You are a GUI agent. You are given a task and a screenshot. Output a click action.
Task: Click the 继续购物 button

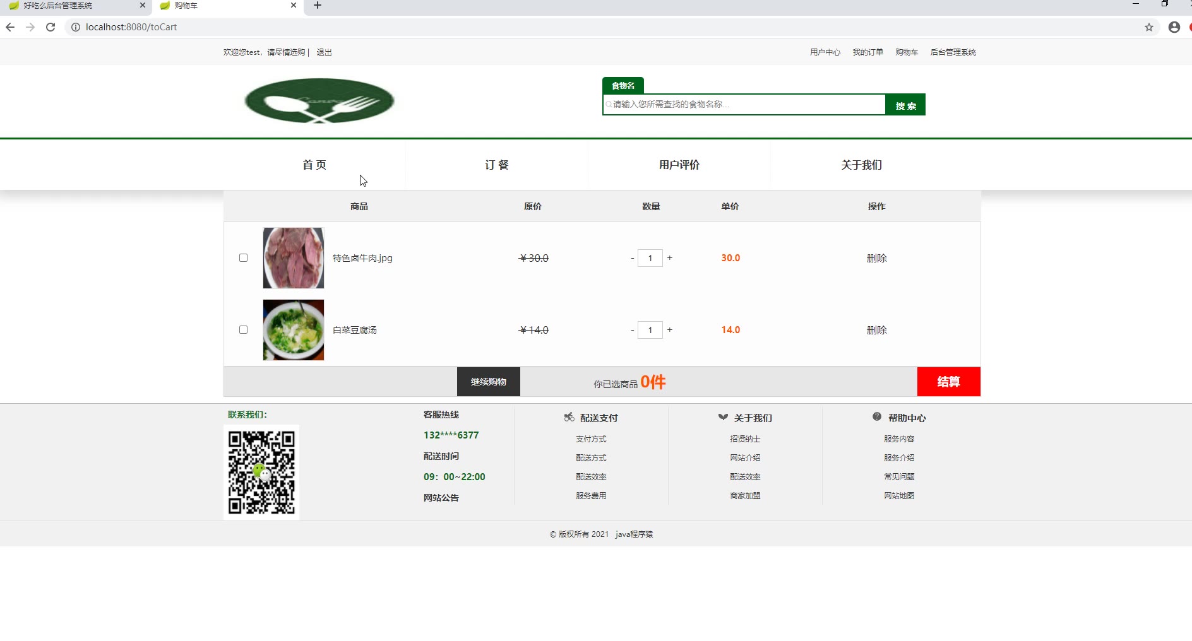point(489,382)
